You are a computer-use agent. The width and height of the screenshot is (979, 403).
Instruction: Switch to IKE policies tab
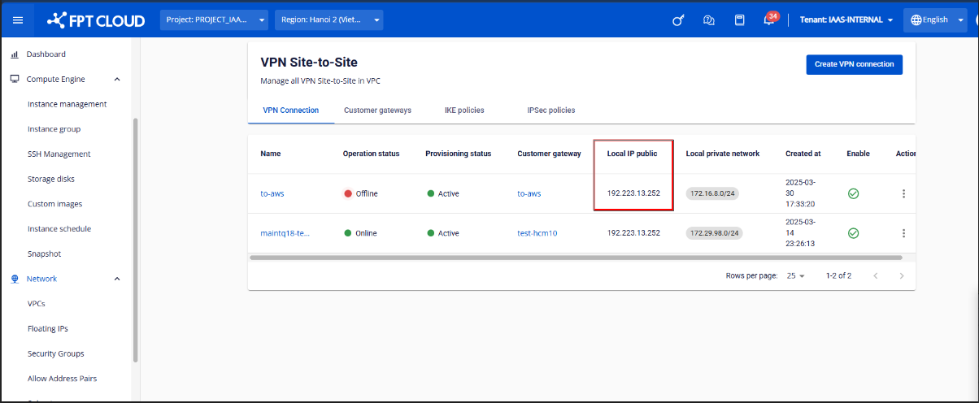click(x=464, y=110)
